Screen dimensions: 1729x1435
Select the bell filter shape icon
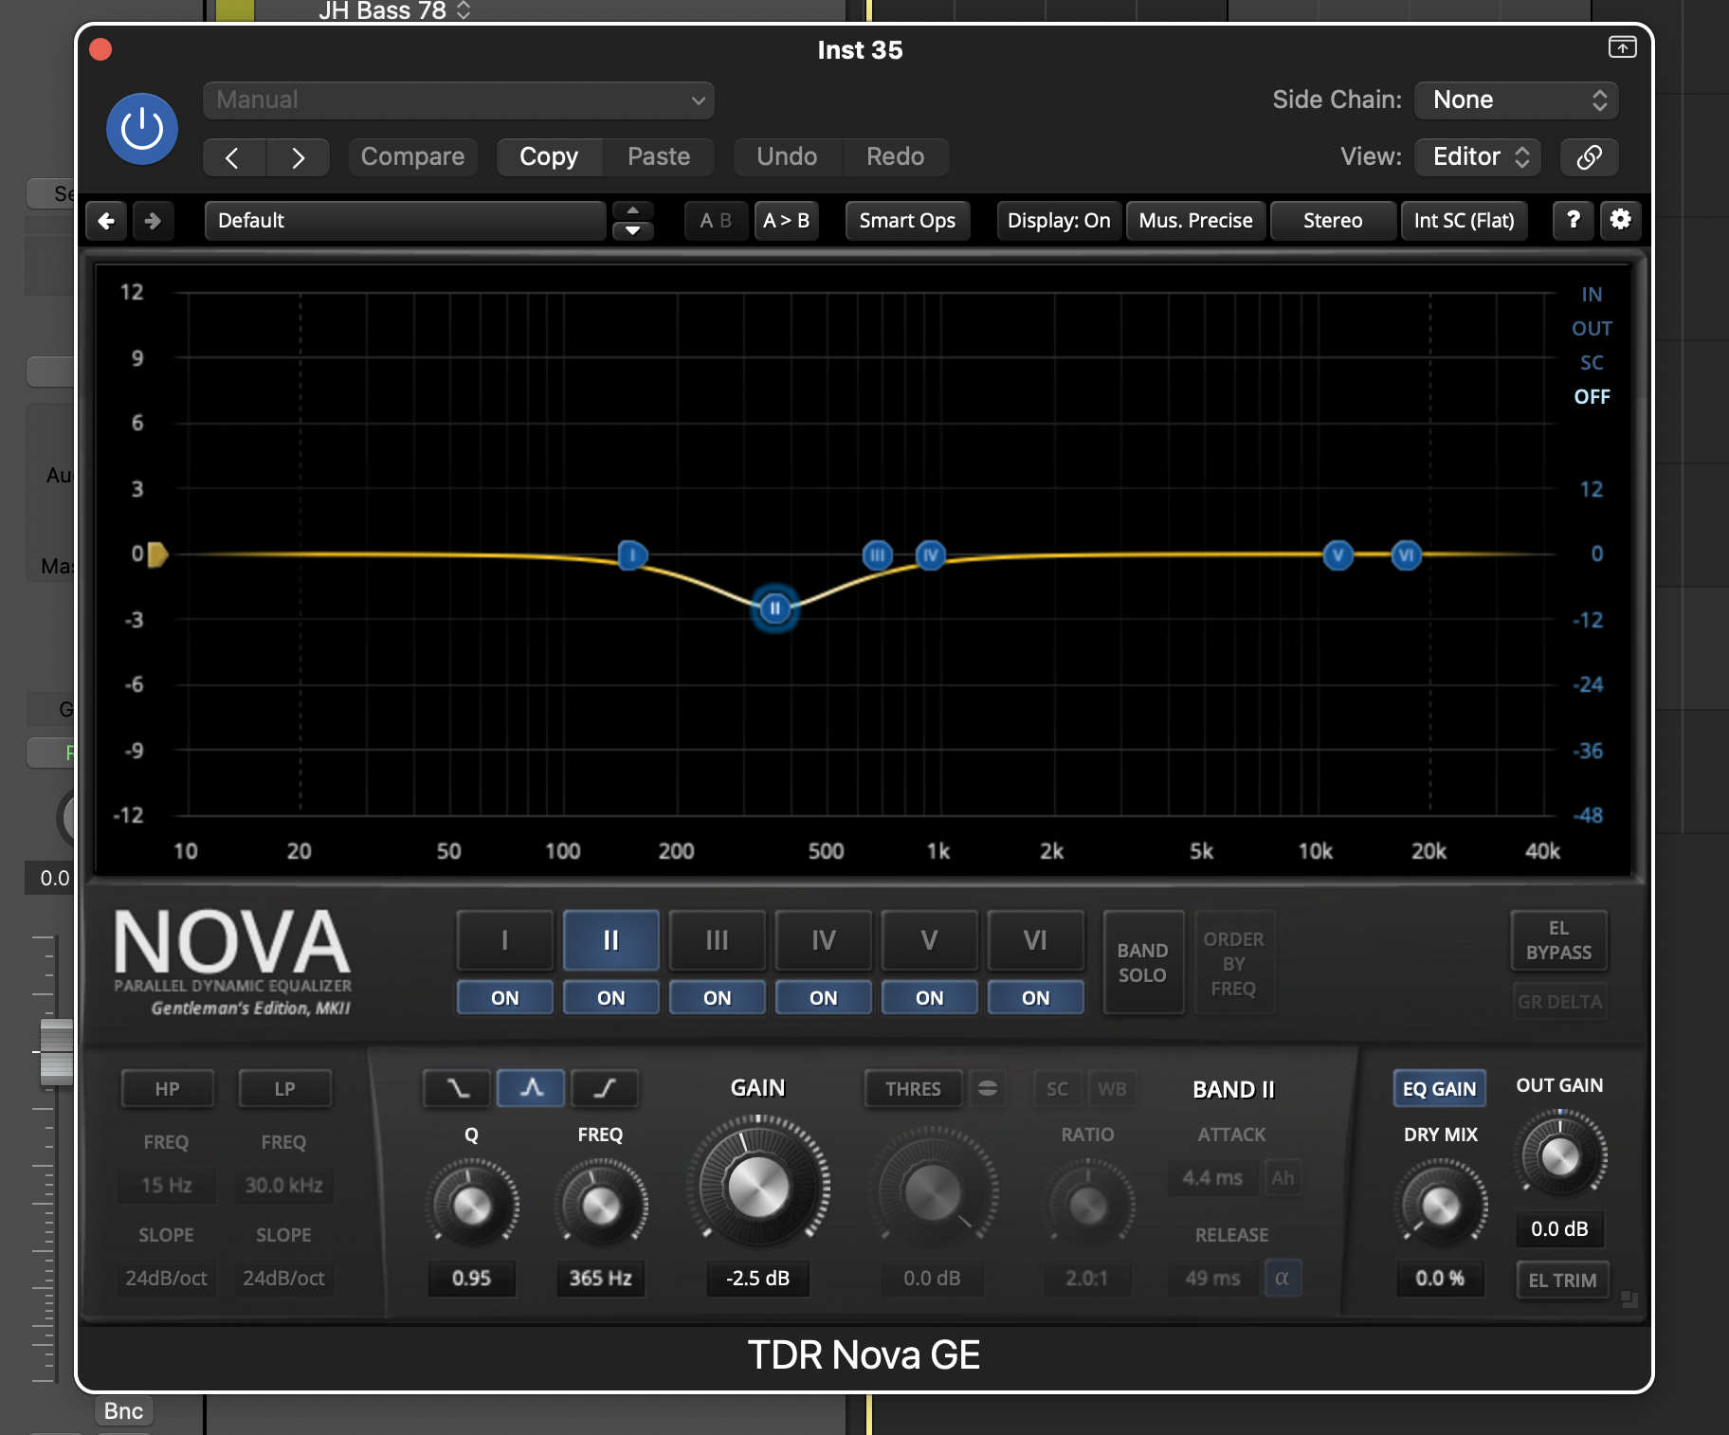click(x=530, y=1088)
